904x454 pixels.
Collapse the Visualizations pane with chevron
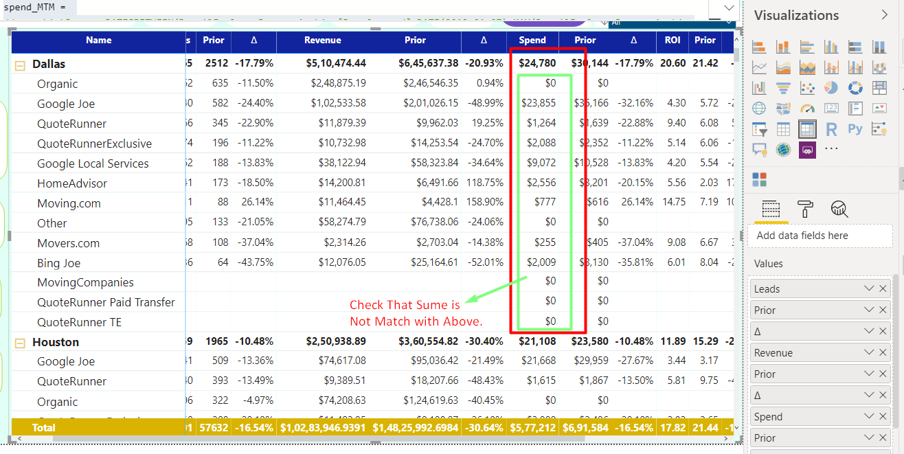click(x=884, y=14)
